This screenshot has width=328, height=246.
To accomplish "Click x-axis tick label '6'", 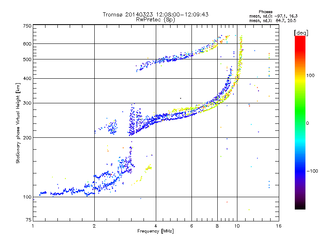I will [x=191, y=226].
